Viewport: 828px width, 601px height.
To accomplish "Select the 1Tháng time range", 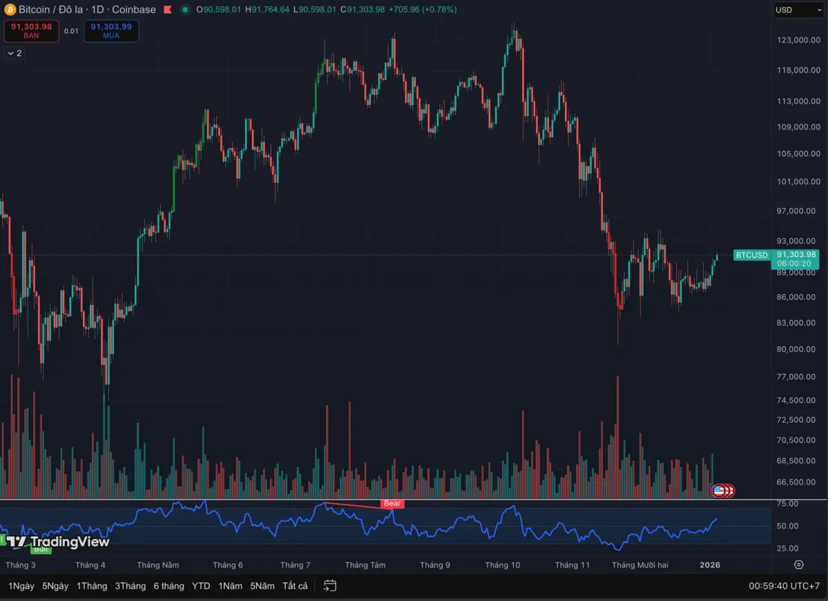I will click(92, 586).
